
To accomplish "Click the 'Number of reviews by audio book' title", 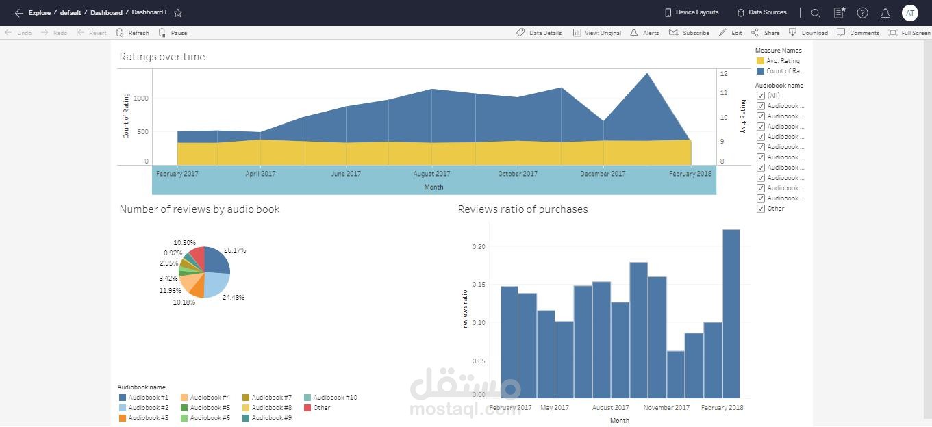I will coord(199,209).
